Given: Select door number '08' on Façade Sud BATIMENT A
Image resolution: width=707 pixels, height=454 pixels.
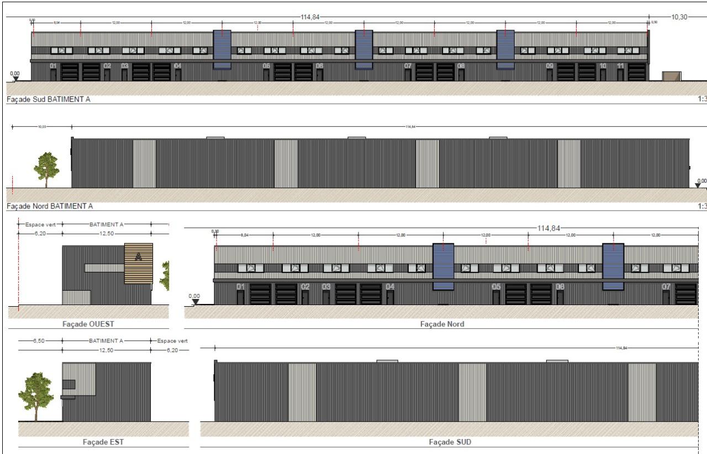Looking at the screenshot, I should [461, 66].
